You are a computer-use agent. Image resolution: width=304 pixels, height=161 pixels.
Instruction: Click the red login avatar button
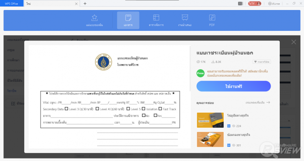(255, 3)
